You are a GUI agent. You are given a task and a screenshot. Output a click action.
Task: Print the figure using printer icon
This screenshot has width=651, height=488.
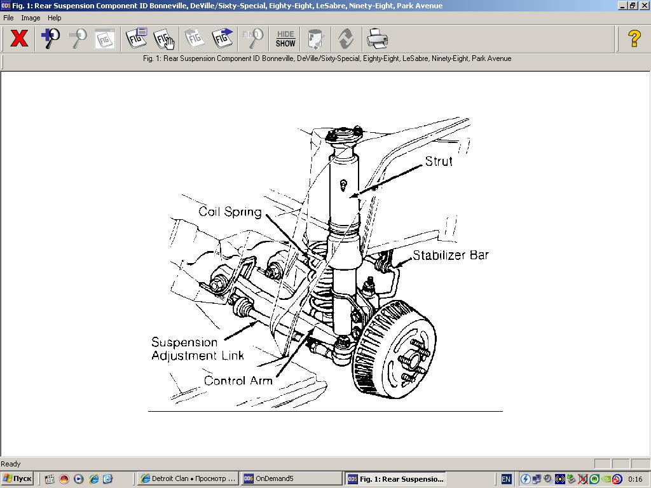(377, 39)
